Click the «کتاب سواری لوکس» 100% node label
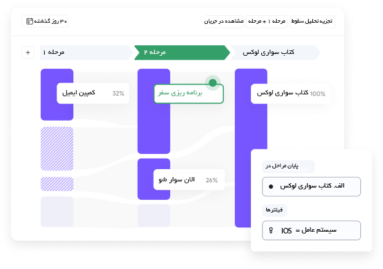Viewport: 383px width, 269px height. point(290,94)
